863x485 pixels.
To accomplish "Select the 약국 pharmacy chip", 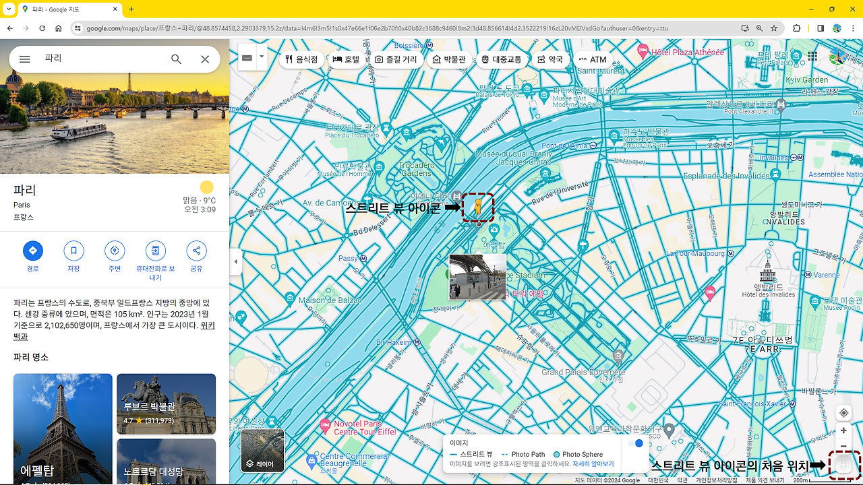I will coord(550,59).
